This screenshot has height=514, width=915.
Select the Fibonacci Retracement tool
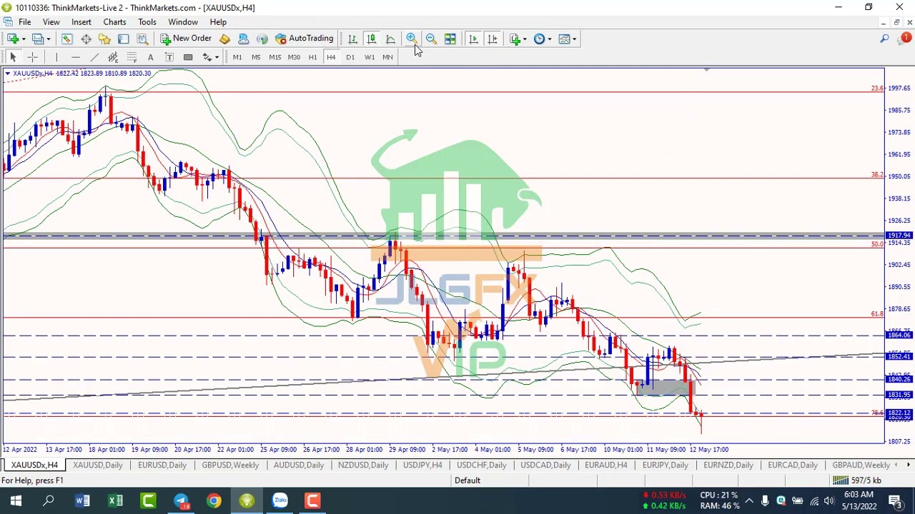pos(132,57)
